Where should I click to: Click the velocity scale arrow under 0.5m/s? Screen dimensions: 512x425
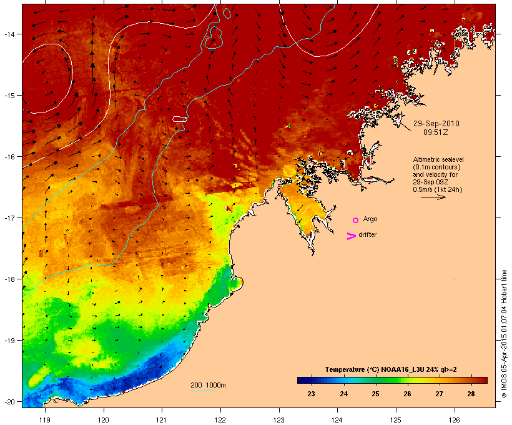[x=433, y=197]
